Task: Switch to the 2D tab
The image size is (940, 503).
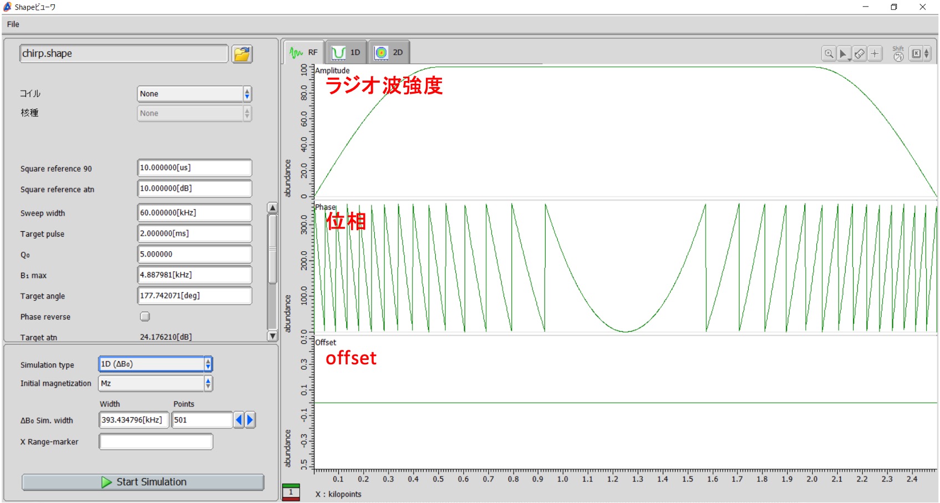Action: [389, 53]
